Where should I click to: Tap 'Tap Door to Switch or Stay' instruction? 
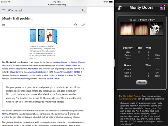tap(142, 20)
